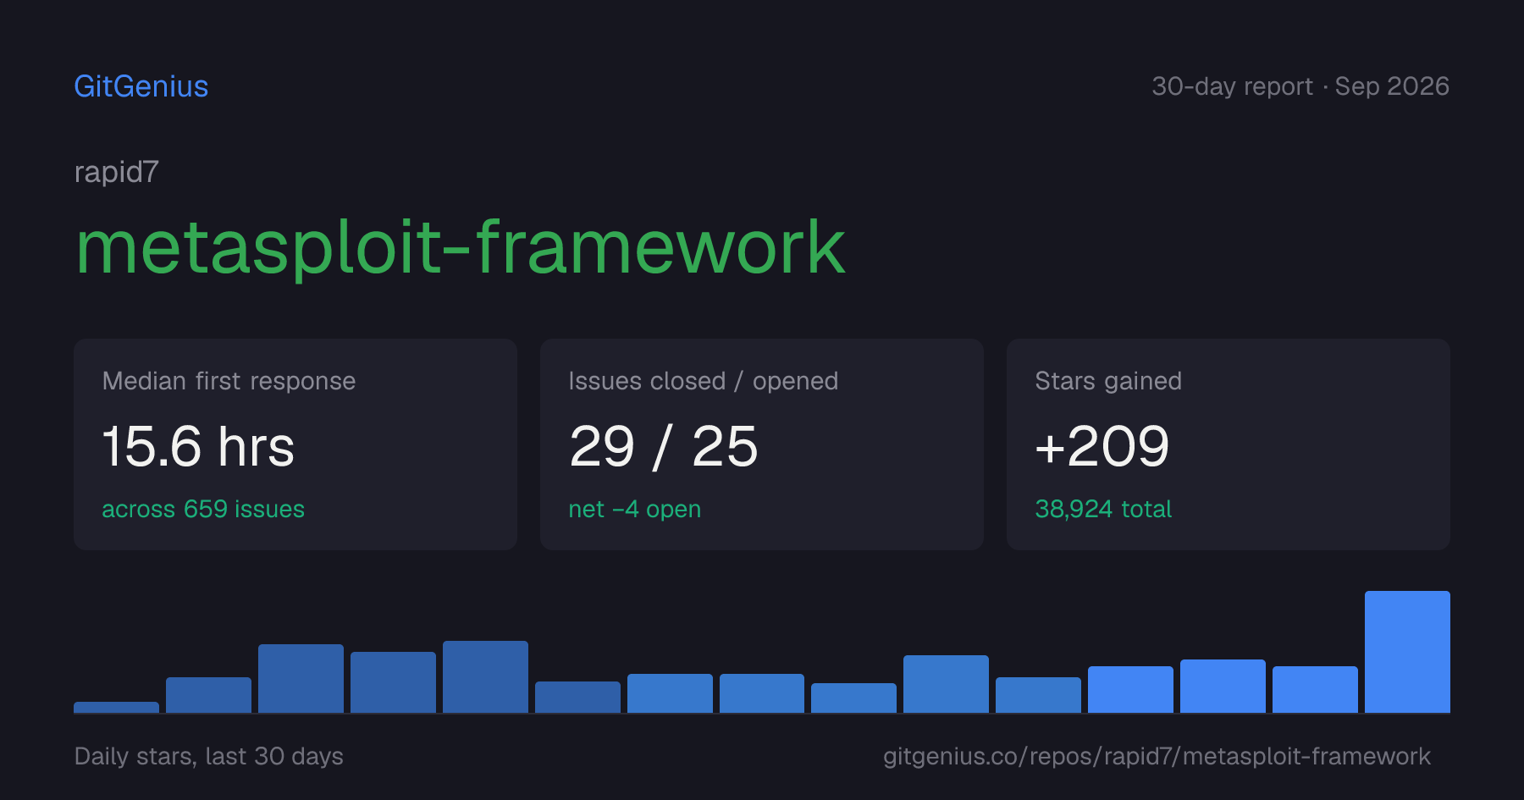
Task: Click the 29 / 25 issues figure
Action: click(x=664, y=446)
